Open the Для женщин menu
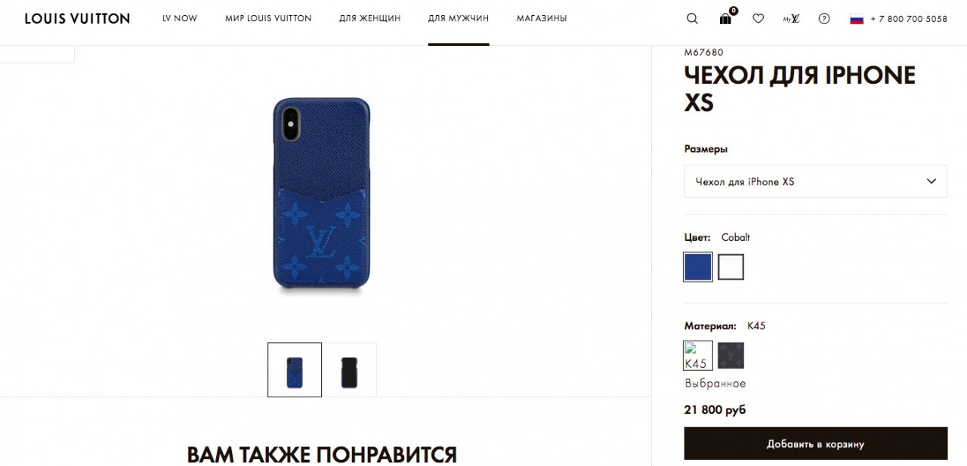Screen dimensions: 967x466 pos(370,18)
